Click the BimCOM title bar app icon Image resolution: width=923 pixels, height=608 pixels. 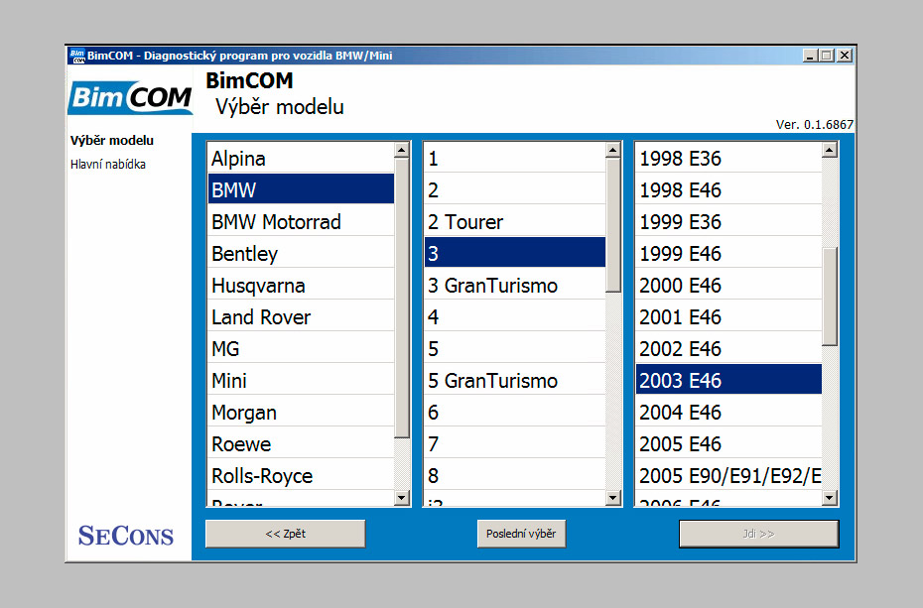point(76,56)
